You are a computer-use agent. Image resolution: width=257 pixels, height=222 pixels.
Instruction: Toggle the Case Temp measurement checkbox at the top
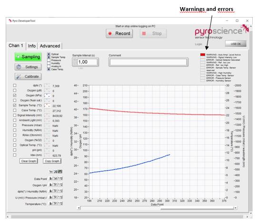pyautogui.click(x=49, y=69)
